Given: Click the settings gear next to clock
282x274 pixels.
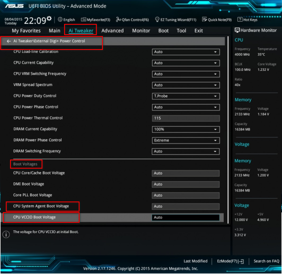Looking at the screenshot, I should click(x=49, y=18).
